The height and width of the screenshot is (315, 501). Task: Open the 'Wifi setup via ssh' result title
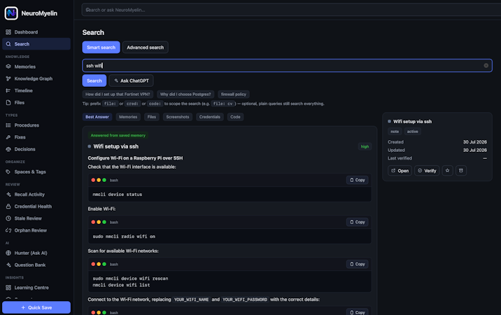(x=115, y=146)
